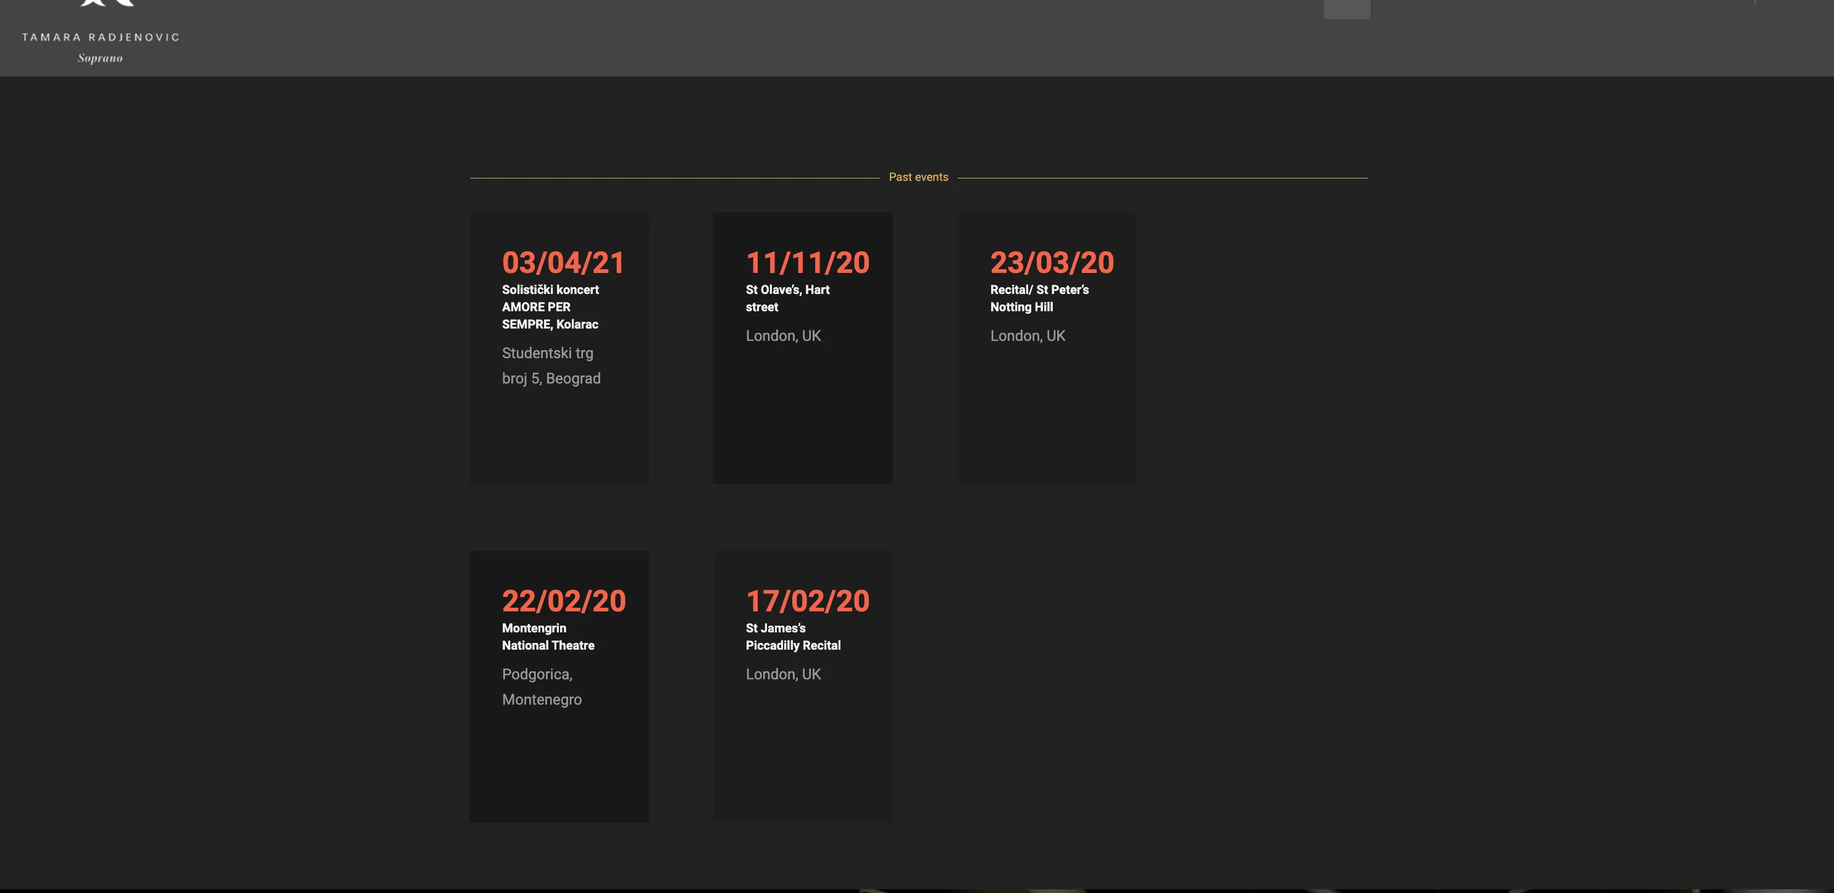
Task: Select Recital/ St Peter's Notting Hill title
Action: 1039,298
